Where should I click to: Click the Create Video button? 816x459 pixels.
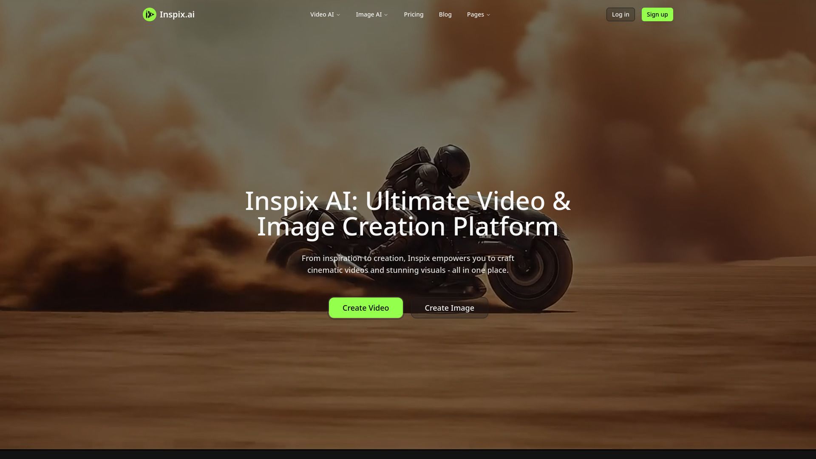(365, 307)
